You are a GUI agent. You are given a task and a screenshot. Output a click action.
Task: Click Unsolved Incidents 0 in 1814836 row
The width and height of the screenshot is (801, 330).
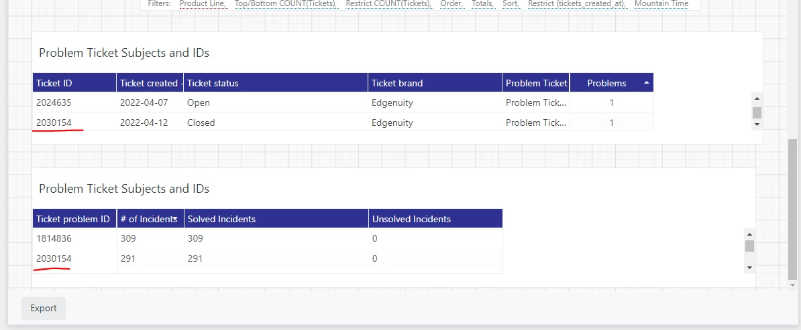click(x=435, y=238)
